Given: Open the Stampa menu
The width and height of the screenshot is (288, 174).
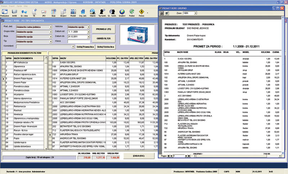Looking at the screenshot, I should point(4,6).
